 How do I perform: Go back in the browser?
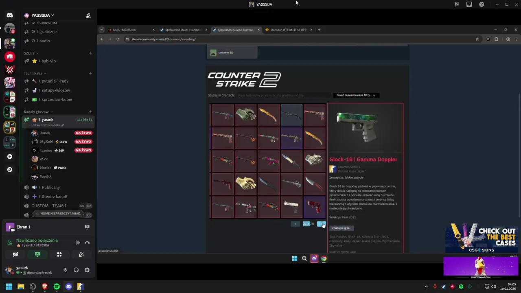tap(102, 39)
